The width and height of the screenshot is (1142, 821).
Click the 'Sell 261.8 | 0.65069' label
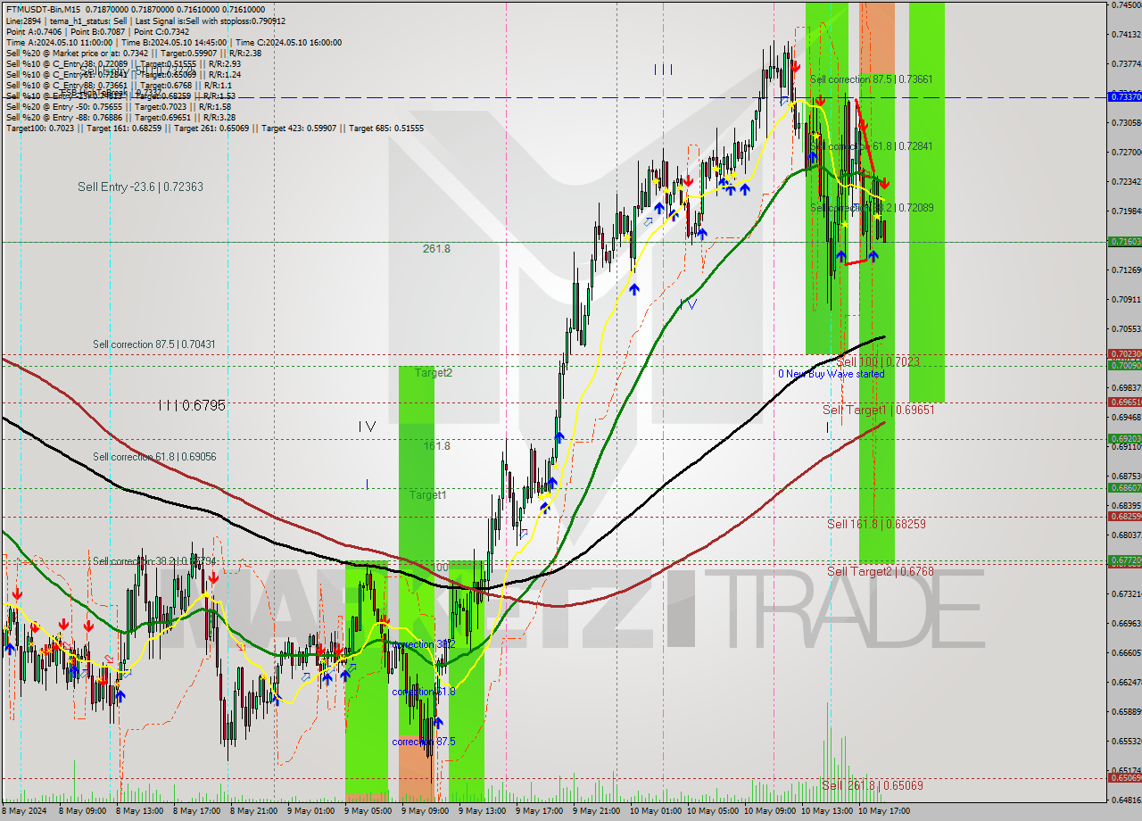[873, 785]
